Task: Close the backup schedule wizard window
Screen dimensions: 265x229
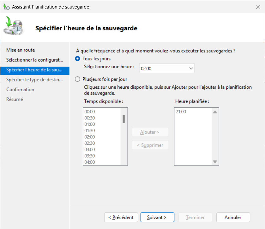Action: (258, 7)
